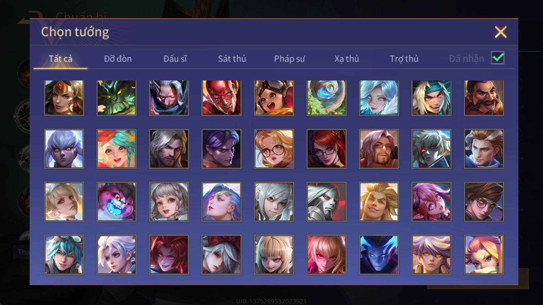Viewport: 543px width, 305px height.
Task: Switch to the Đỡ đòn tab
Action: coord(118,59)
